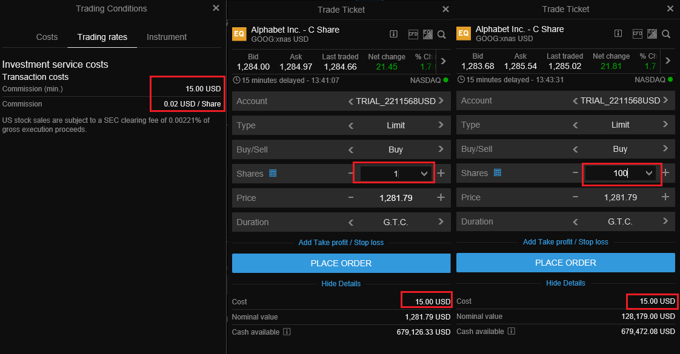Increase Price in the 1-share ticket
The image size is (680, 354).
pyautogui.click(x=441, y=198)
